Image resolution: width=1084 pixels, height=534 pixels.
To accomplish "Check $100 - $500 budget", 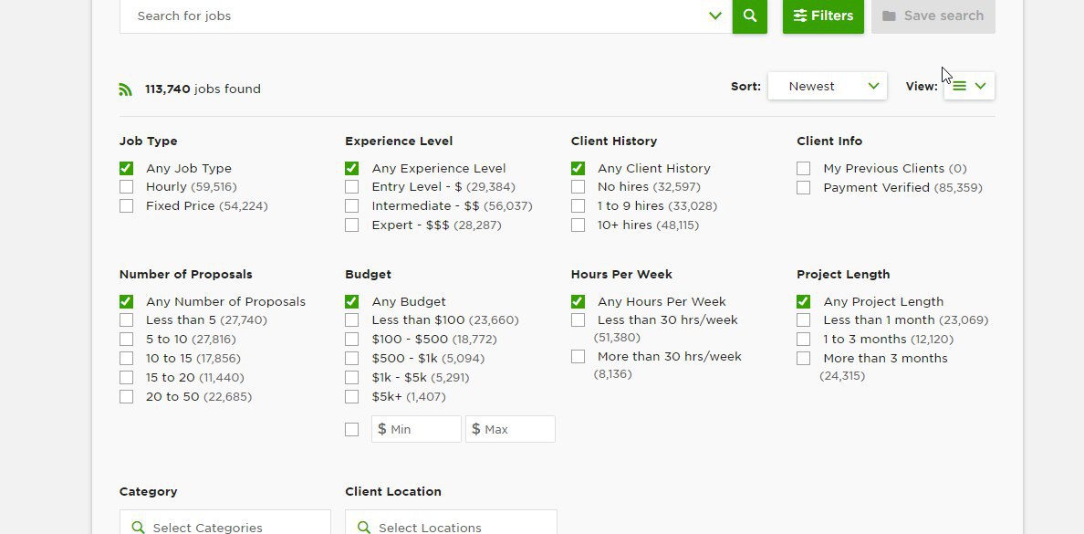I will (352, 339).
